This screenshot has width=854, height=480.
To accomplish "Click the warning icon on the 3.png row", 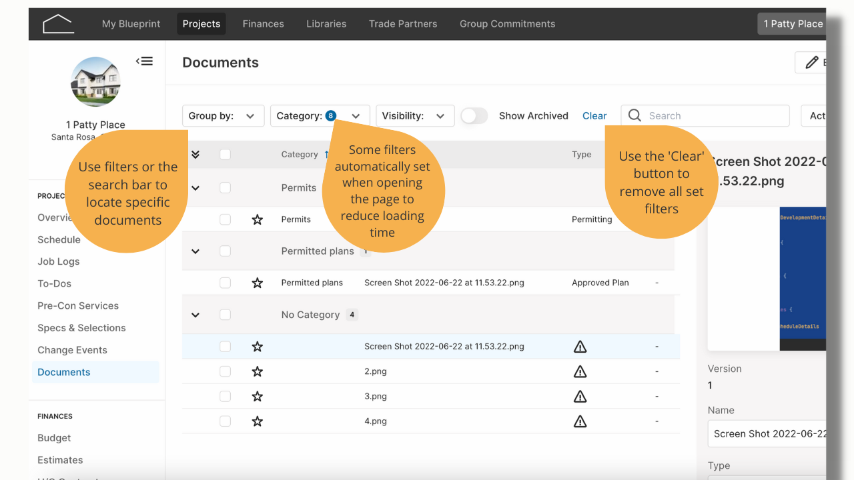I will click(580, 397).
